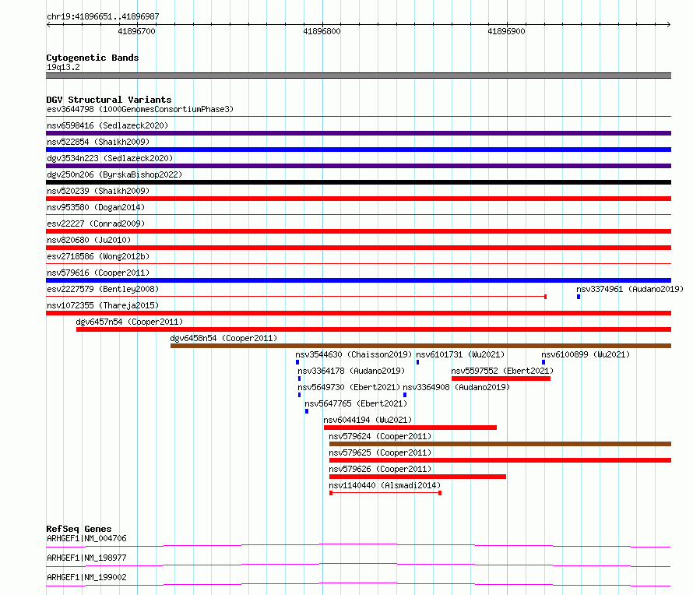Image resolution: width=693 pixels, height=595 pixels.
Task: Click the ARHGEF1 NM_199002 transcript line
Action: click(x=358, y=585)
